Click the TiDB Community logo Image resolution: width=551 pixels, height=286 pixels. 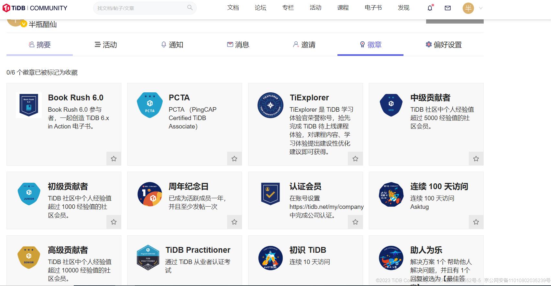[x=35, y=8]
